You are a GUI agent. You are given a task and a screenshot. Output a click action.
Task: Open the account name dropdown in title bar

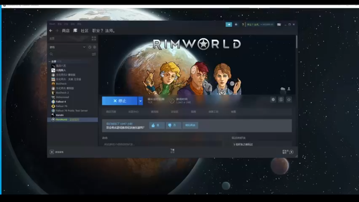click(260, 25)
